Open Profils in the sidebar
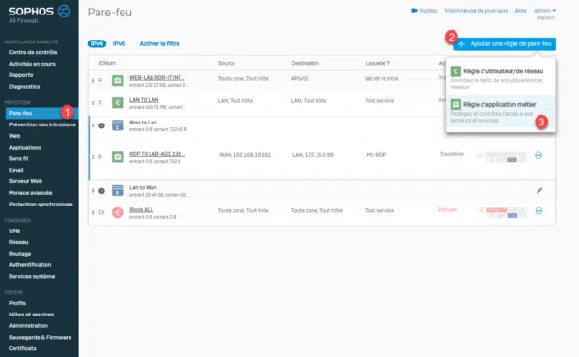 tap(17, 303)
